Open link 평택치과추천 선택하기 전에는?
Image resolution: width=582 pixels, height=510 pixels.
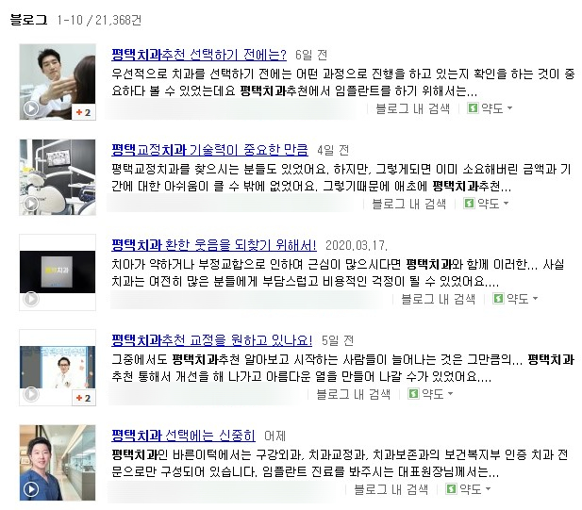tap(199, 55)
